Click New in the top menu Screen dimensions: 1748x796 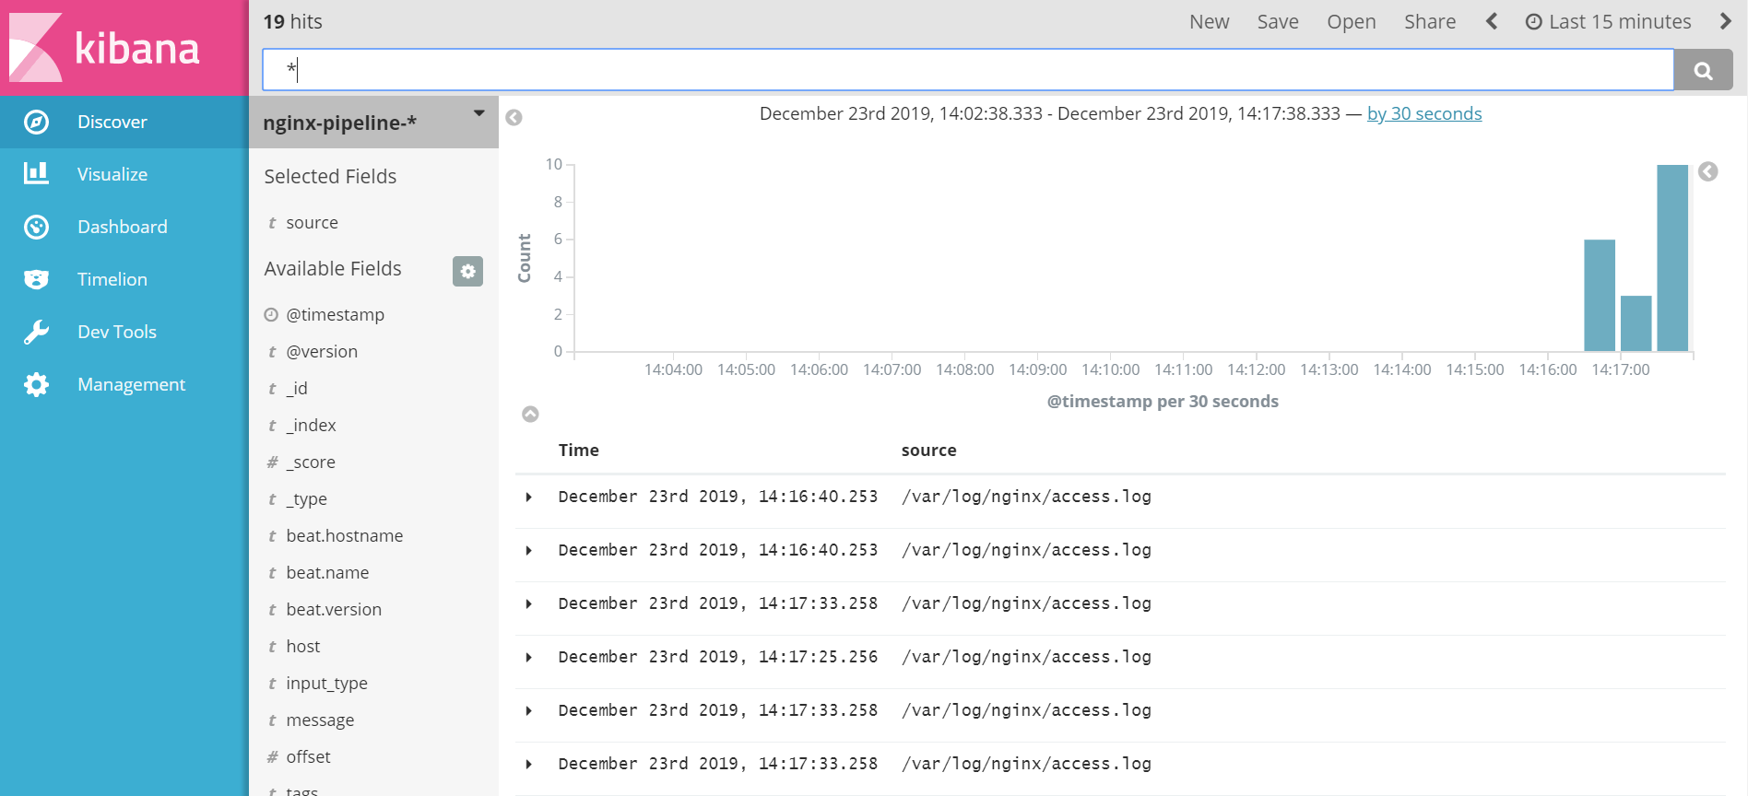coord(1209,21)
